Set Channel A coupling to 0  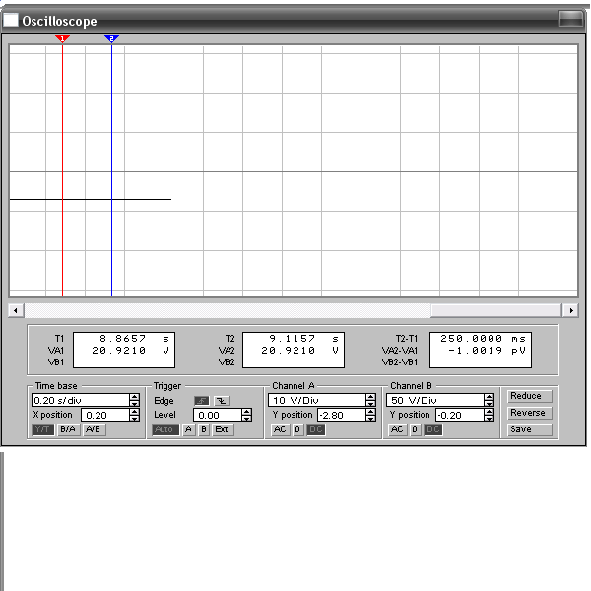tap(297, 429)
